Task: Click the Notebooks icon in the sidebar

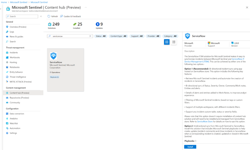Action: (7, 67)
